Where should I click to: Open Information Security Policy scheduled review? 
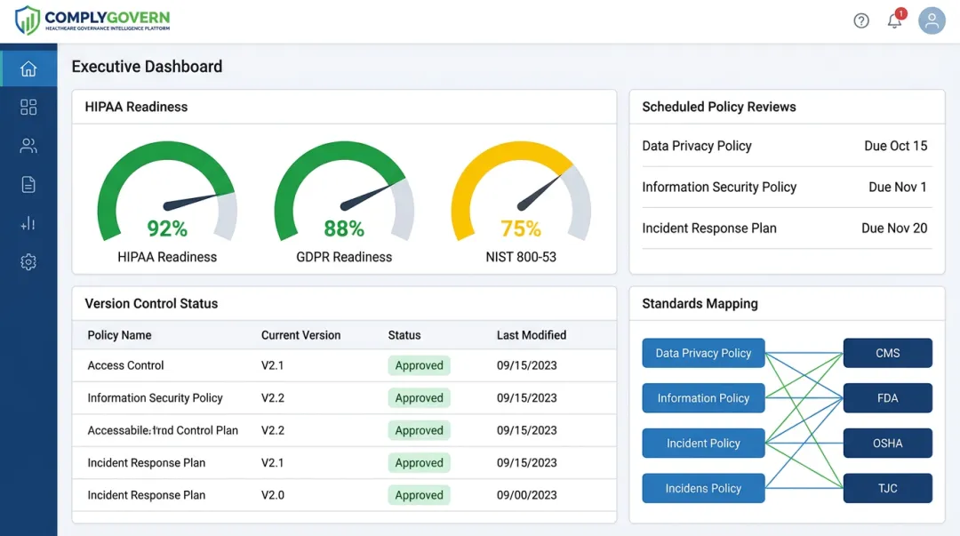coord(787,187)
